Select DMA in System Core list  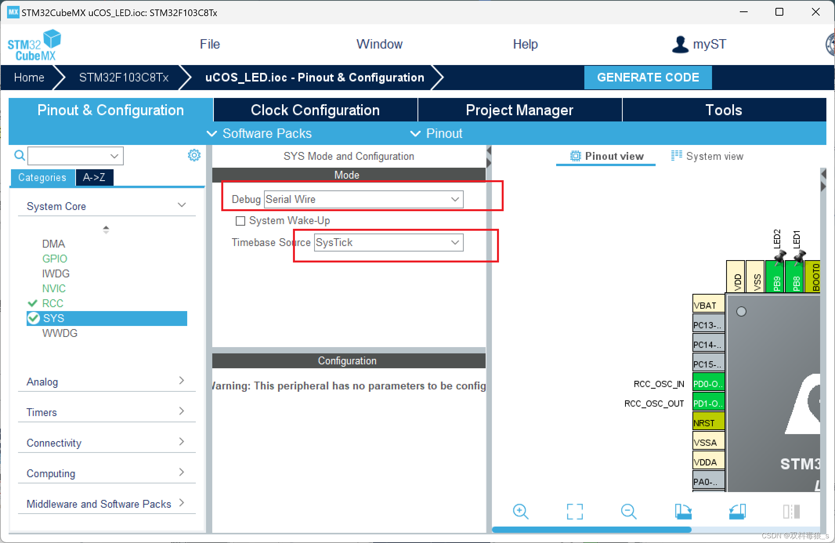point(53,244)
